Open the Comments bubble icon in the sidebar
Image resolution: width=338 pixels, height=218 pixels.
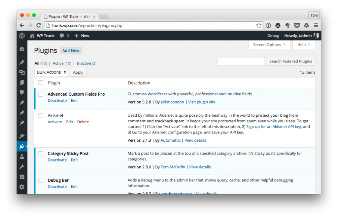(x=22, y=93)
